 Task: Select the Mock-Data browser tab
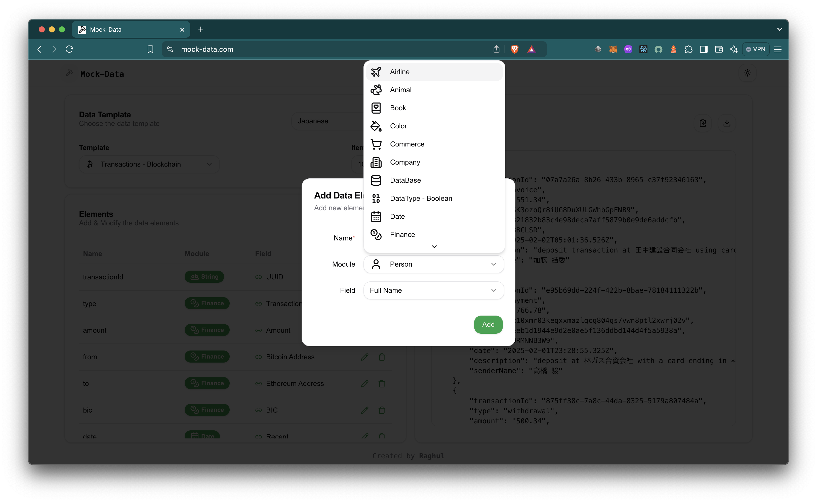131,30
